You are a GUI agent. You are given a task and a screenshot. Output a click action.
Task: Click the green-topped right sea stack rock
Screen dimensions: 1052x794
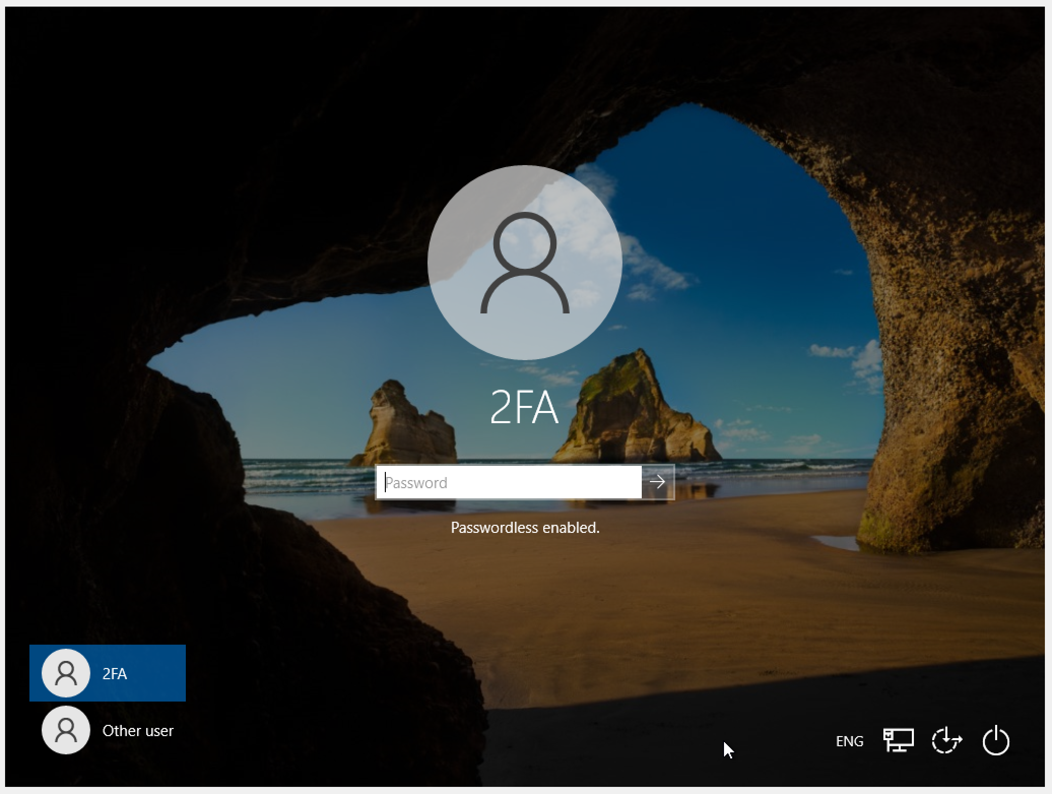click(x=635, y=406)
